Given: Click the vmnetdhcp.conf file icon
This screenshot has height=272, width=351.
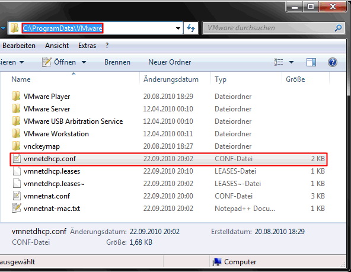Looking at the screenshot, I should (17, 159).
